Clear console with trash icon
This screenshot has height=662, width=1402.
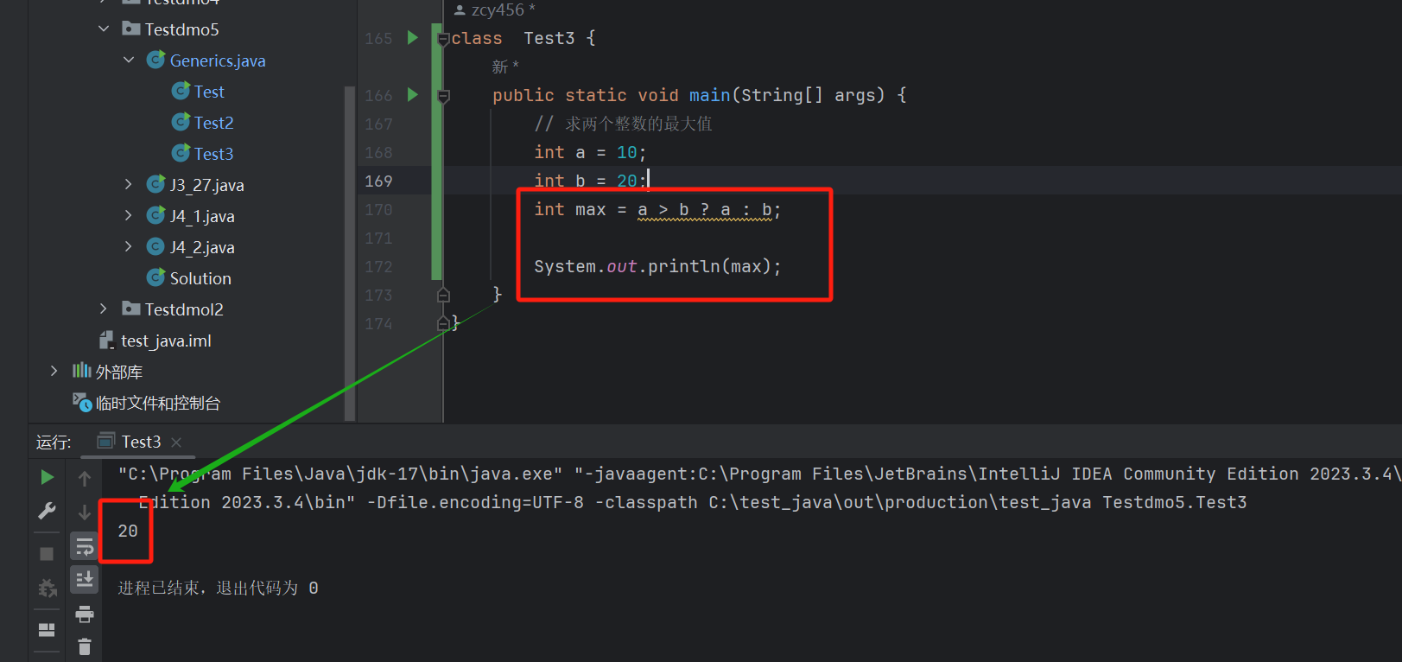[85, 646]
